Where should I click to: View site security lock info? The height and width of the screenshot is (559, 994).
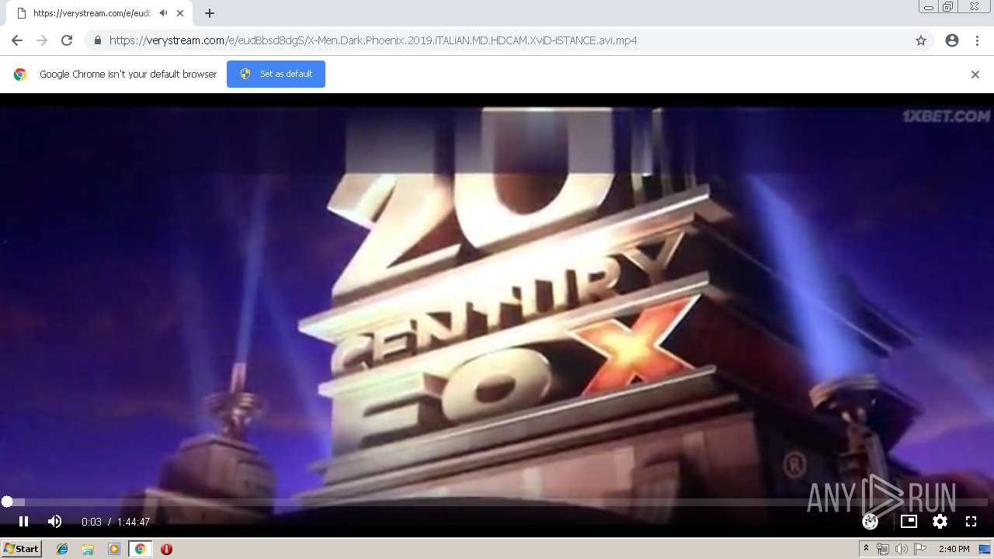coord(98,40)
